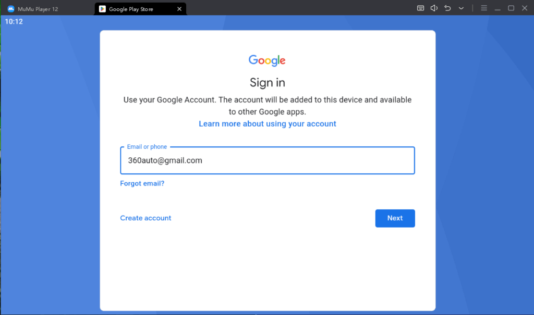534x315 pixels.
Task: Open the hamburger menu in title bar
Action: click(x=484, y=8)
